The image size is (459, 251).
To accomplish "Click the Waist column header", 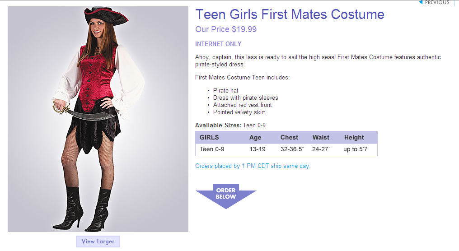I will click(x=321, y=137).
